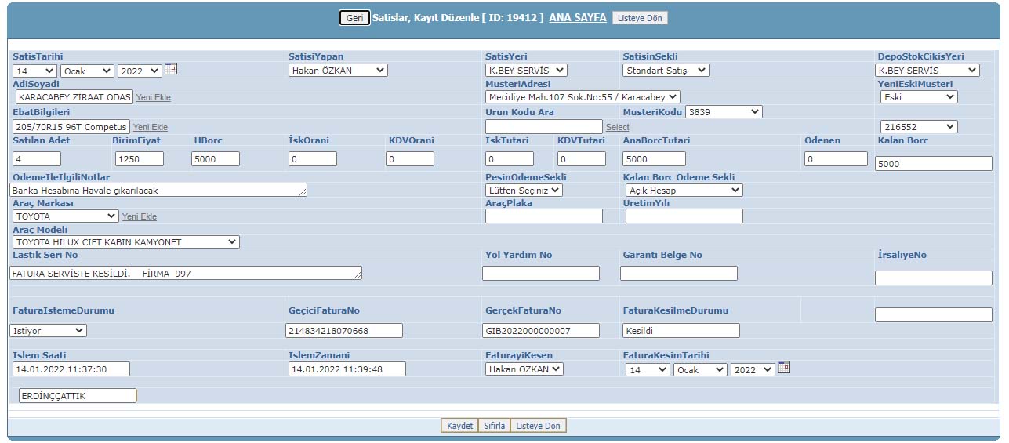Screen dimensions: 1009x443
Task: Open the YeniEskiMusteri Eski dropdown
Action: coord(918,97)
